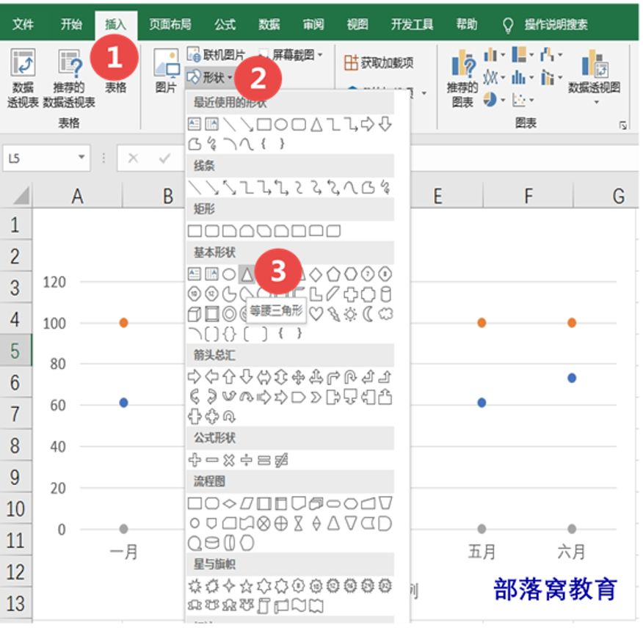Viewport: 643px width, 628px height.
Task: Select the 5-point star in 星与旗帜
Action: (x=246, y=586)
